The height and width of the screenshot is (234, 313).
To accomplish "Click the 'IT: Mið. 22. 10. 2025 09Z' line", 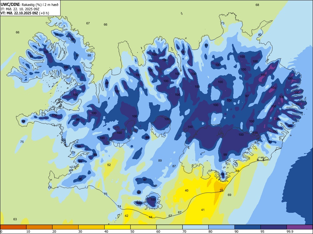I will [20, 9].
